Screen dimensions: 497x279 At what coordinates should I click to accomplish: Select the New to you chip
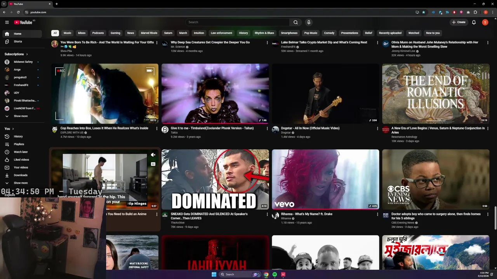(x=433, y=33)
